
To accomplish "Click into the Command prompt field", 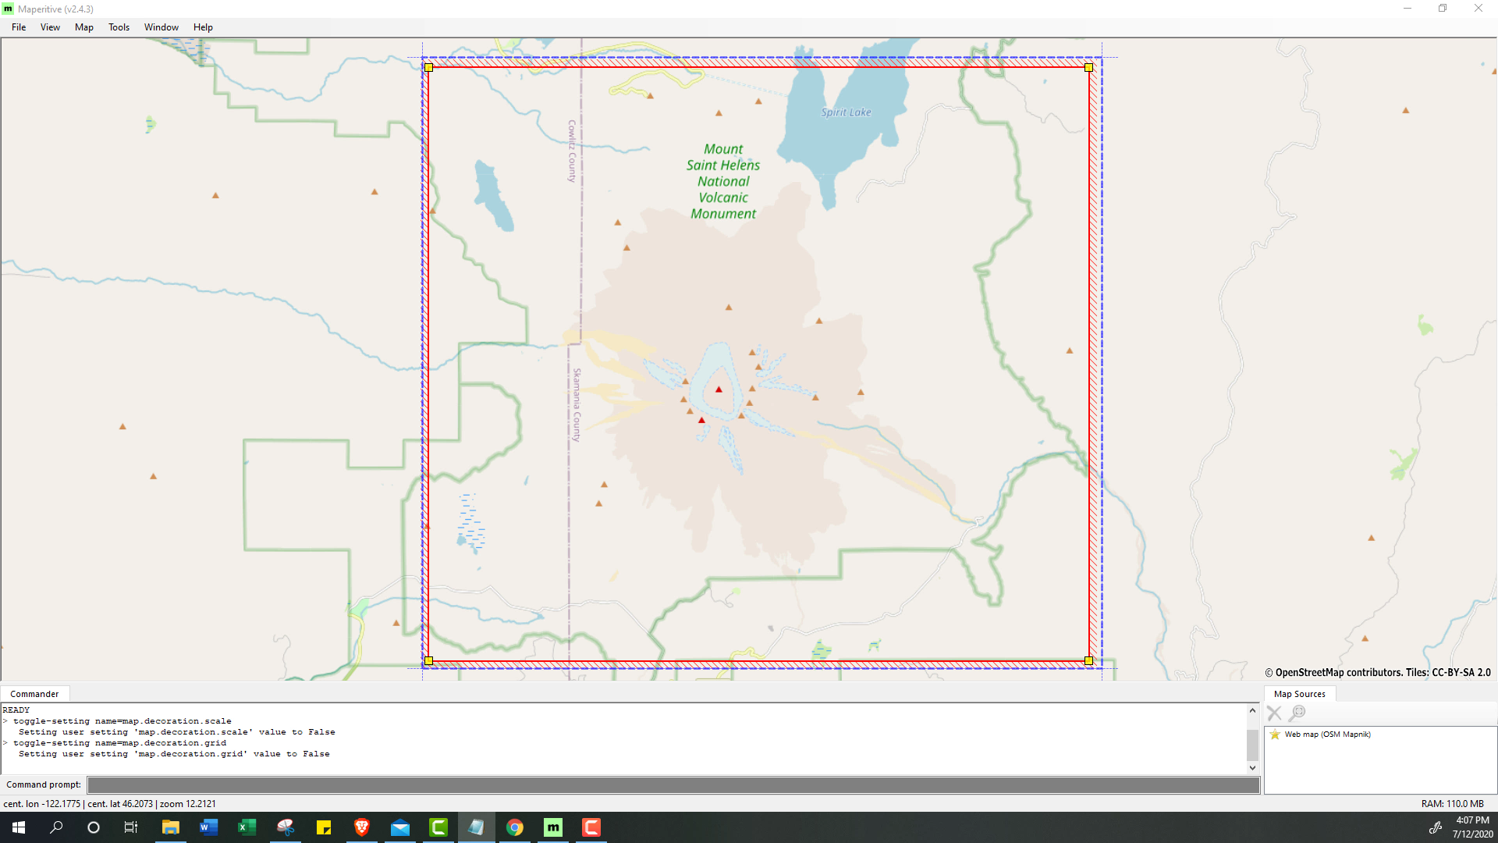I will 673,785.
